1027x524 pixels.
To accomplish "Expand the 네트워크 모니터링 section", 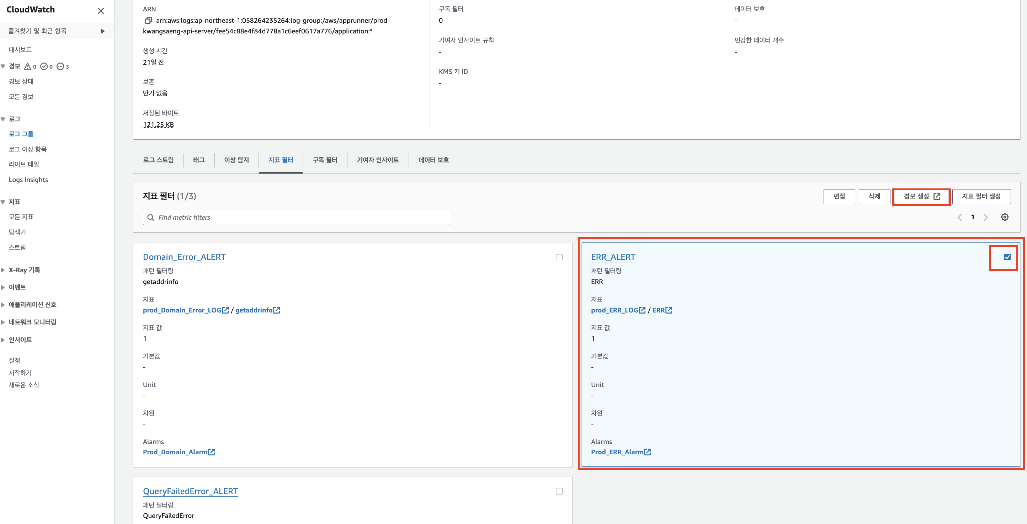I will click(3, 322).
